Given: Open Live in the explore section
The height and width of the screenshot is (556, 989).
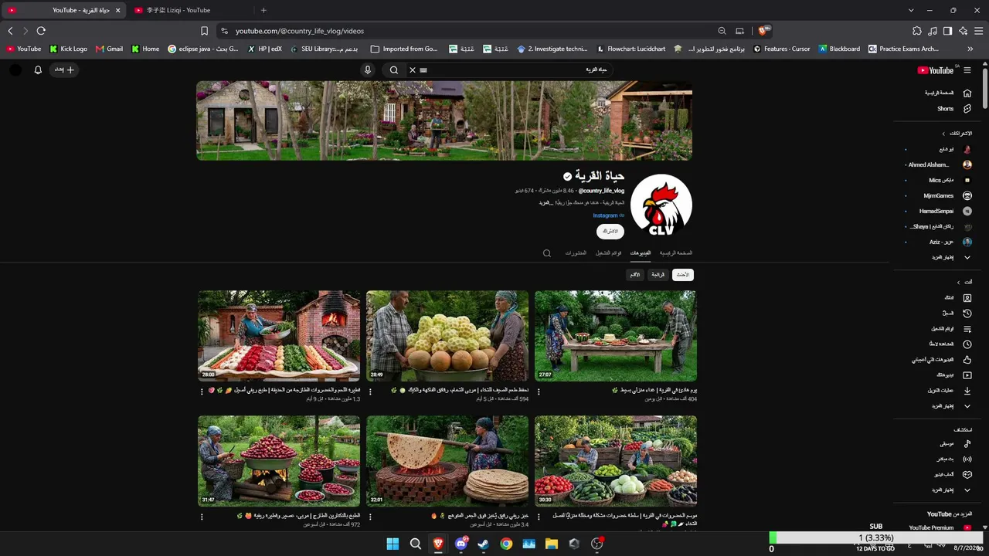Looking at the screenshot, I should point(967,459).
